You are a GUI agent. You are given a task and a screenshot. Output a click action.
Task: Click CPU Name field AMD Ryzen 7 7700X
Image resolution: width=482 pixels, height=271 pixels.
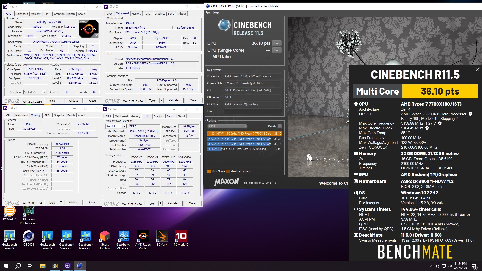49,22
